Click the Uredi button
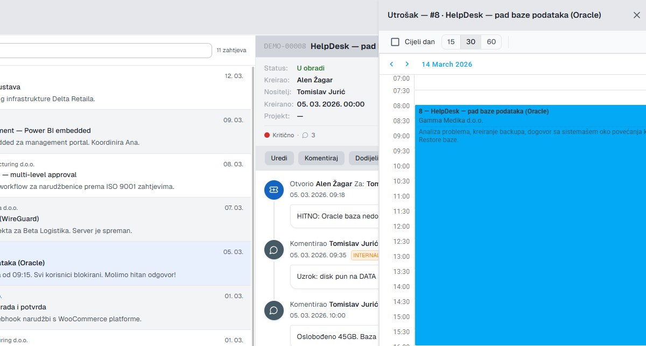Image resolution: width=646 pixels, height=346 pixels. click(279, 158)
